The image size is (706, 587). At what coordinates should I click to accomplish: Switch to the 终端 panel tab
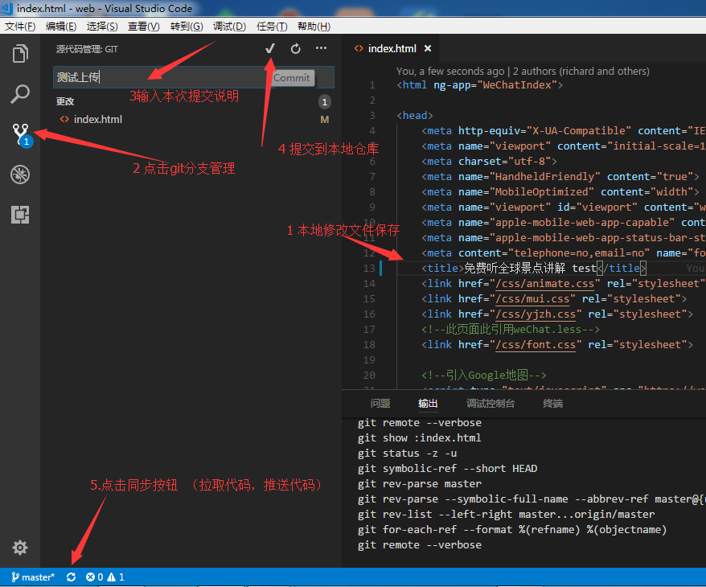click(552, 404)
